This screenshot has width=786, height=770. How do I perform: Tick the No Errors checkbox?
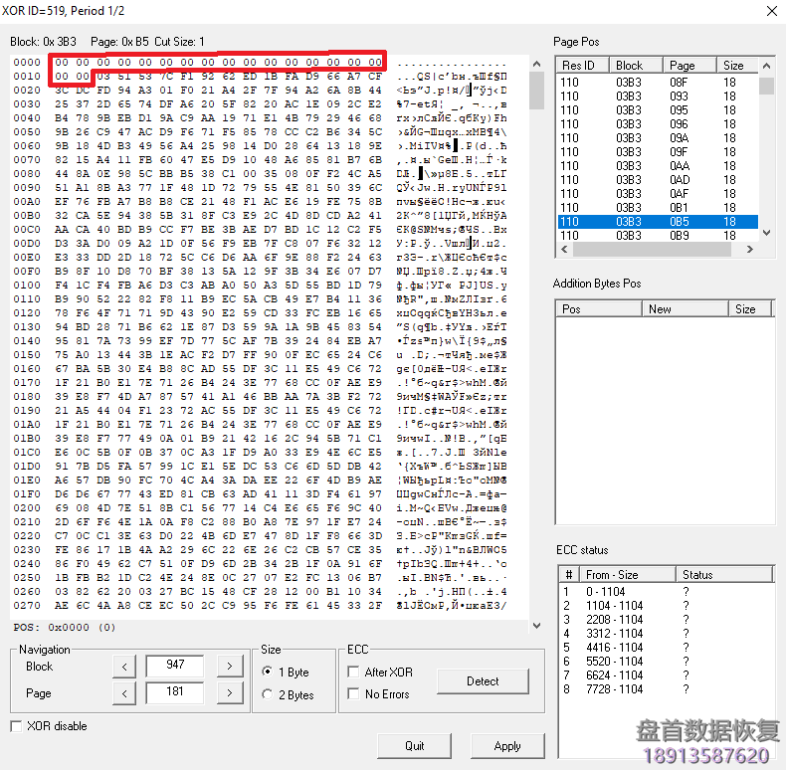click(x=353, y=694)
